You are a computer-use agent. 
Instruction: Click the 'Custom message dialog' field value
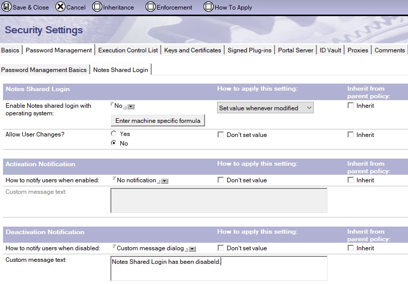(x=150, y=248)
